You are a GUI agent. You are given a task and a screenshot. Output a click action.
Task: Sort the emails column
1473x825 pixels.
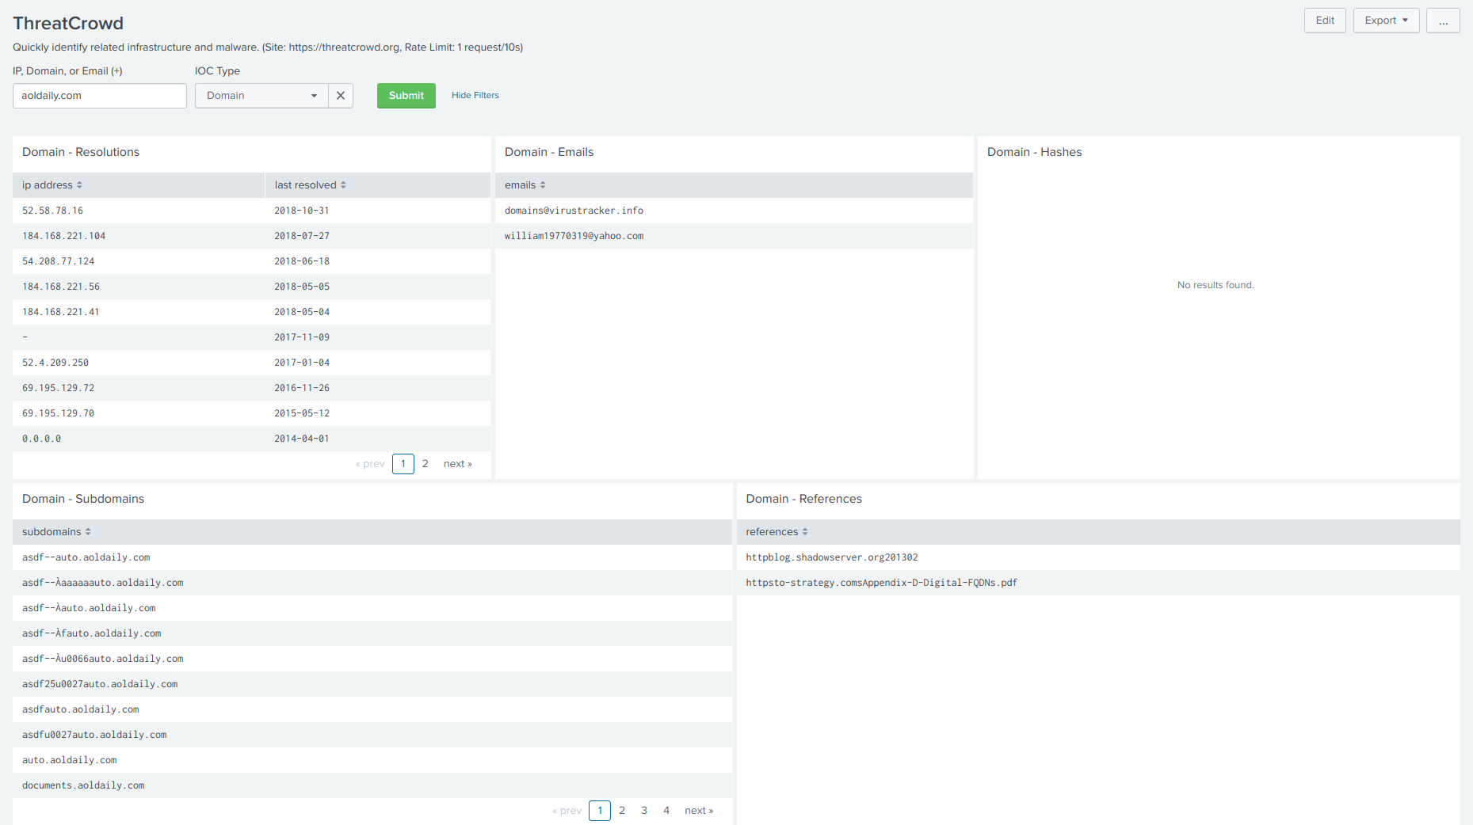click(525, 185)
